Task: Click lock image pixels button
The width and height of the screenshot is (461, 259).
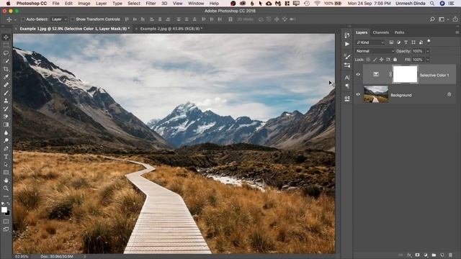Action: click(x=375, y=60)
